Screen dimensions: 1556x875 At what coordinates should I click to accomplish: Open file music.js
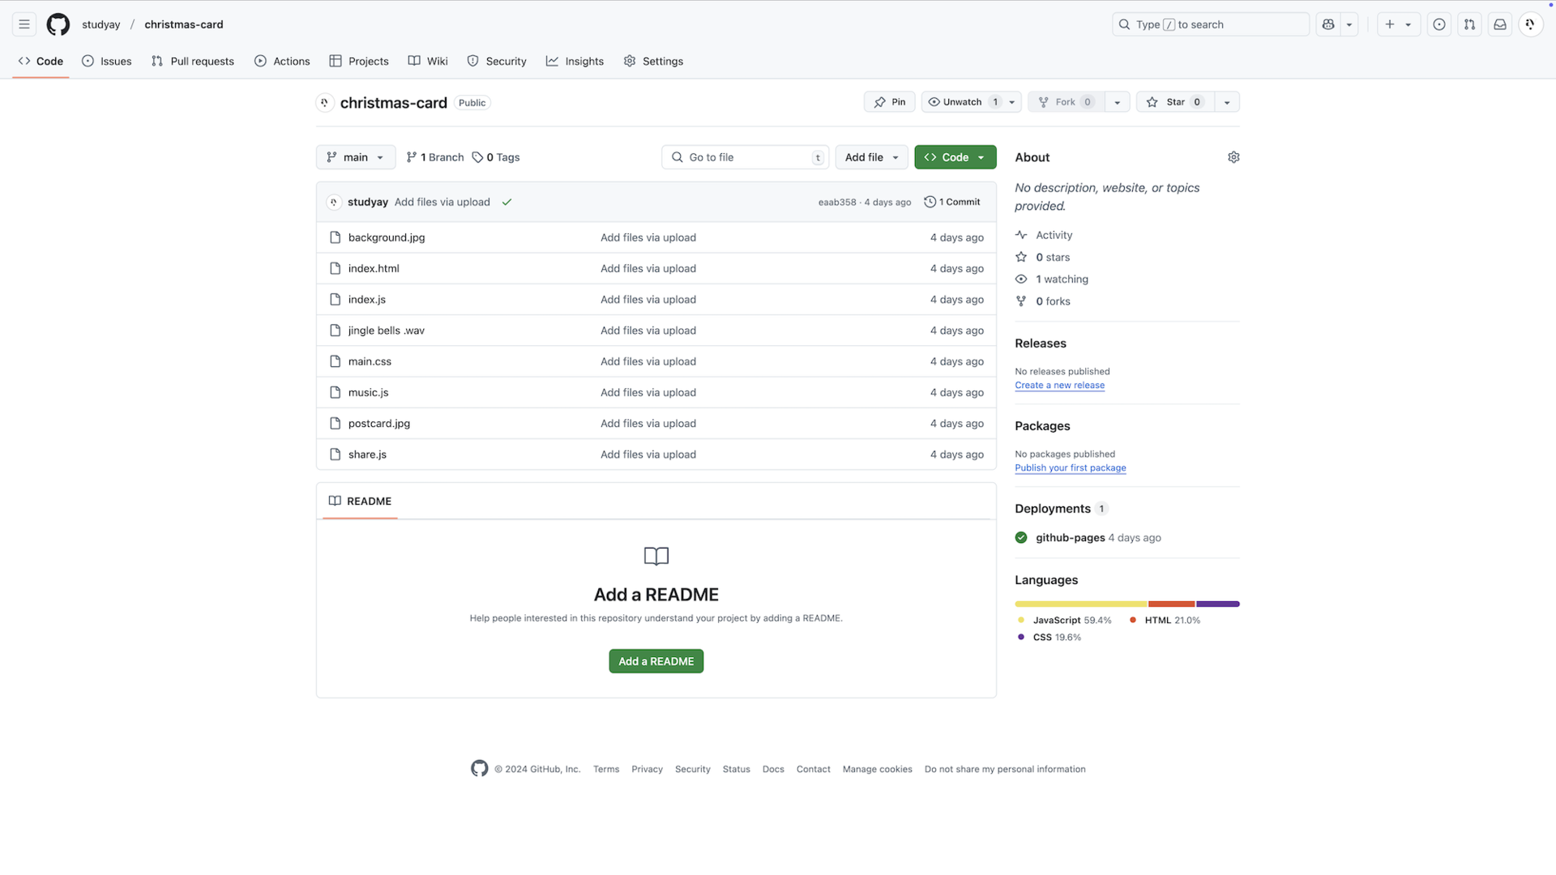click(369, 393)
